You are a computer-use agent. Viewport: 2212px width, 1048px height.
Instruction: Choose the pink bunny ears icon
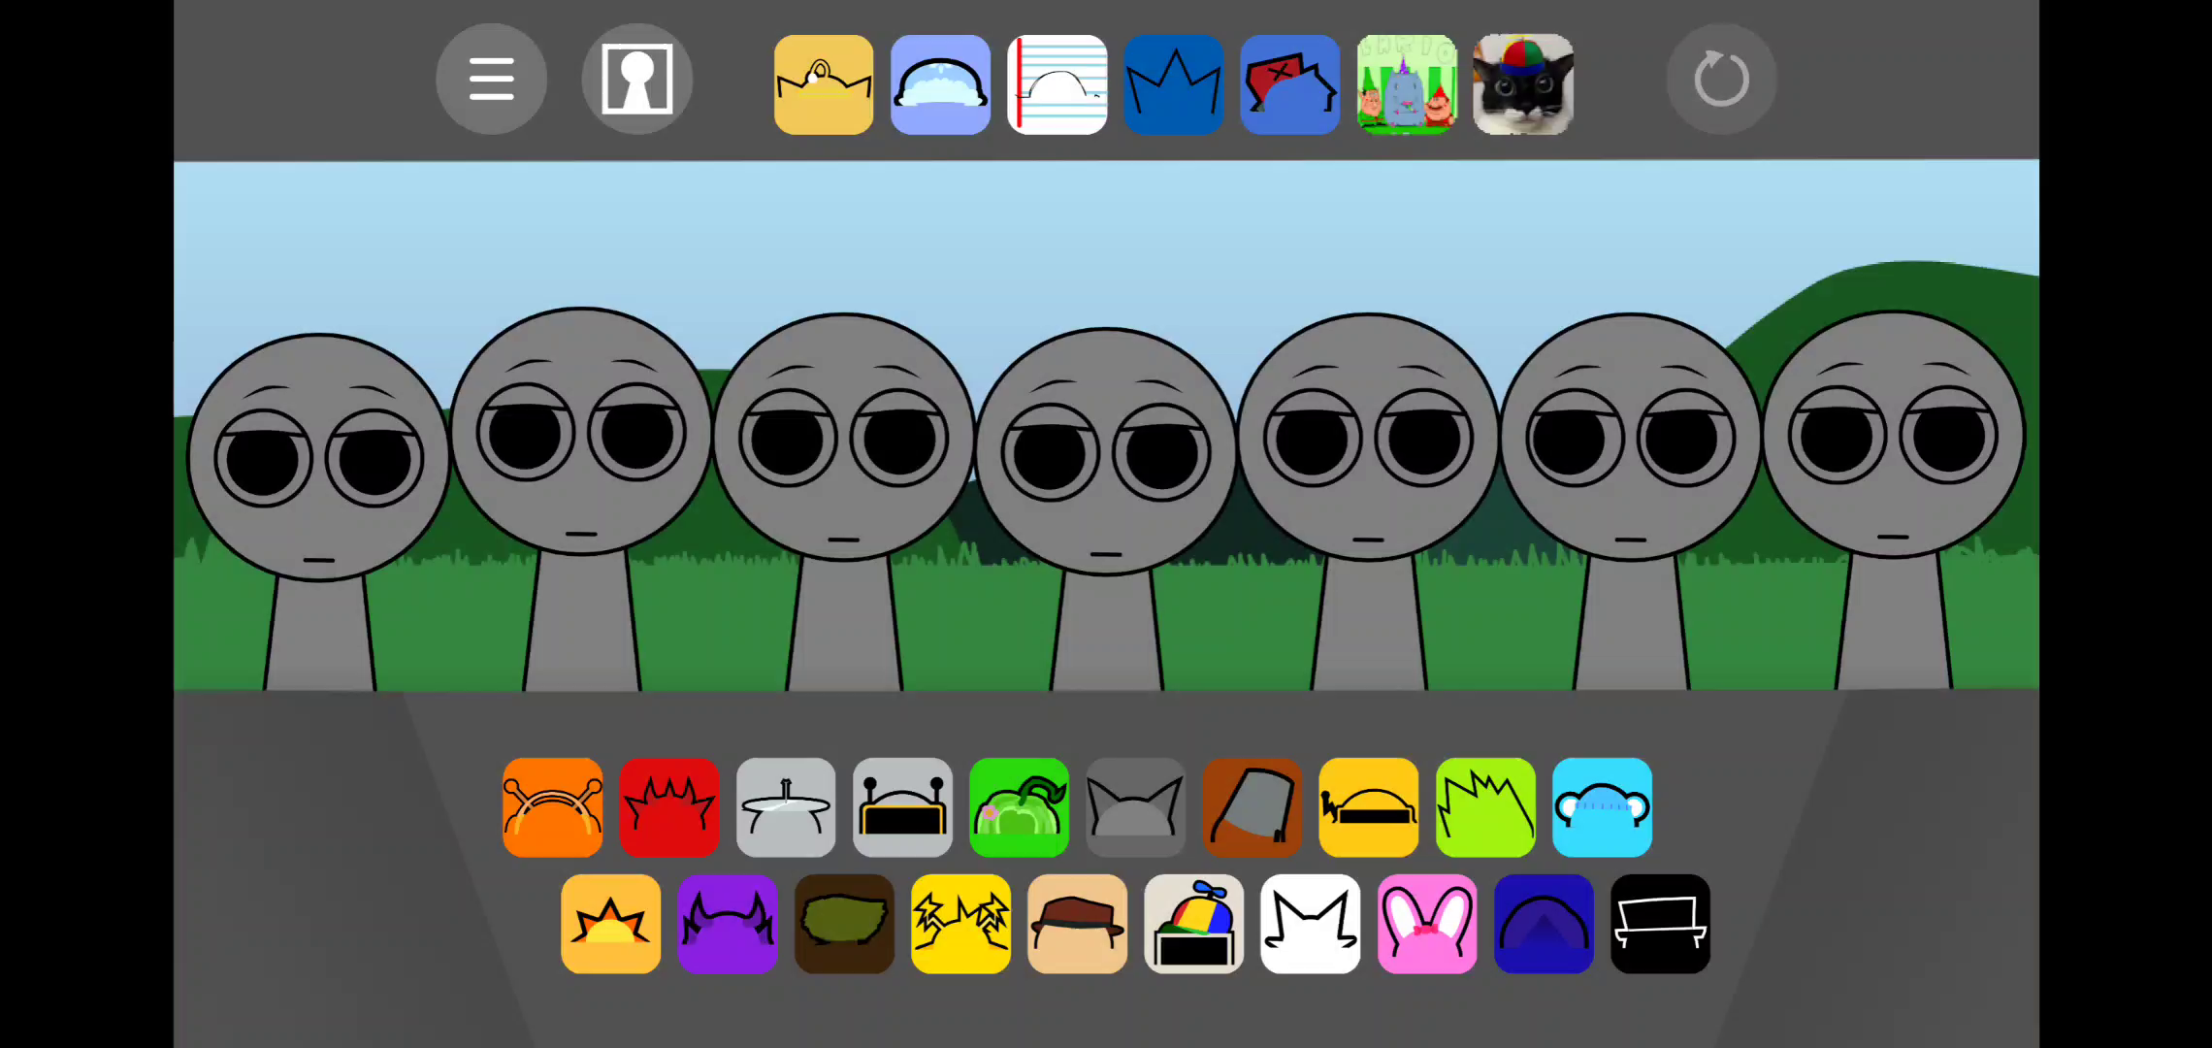[x=1426, y=924]
